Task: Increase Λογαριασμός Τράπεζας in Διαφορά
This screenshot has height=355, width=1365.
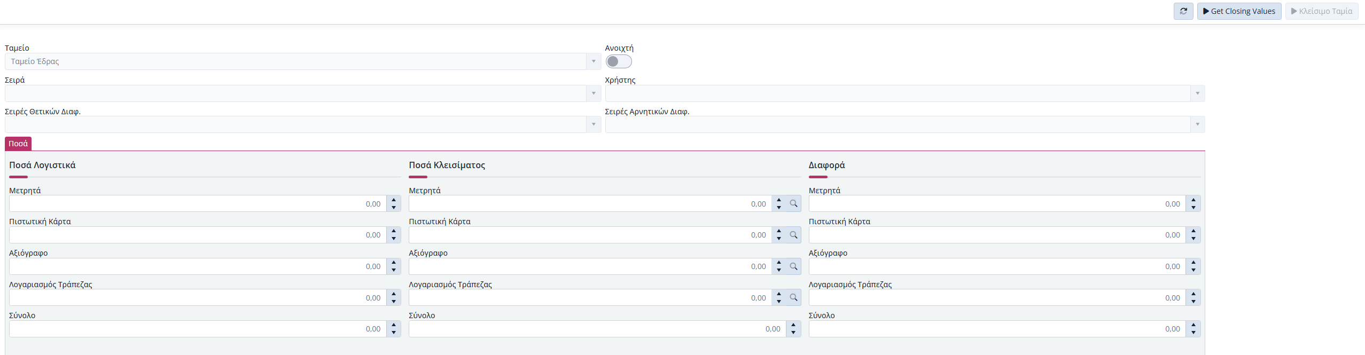Action: tap(1193, 294)
